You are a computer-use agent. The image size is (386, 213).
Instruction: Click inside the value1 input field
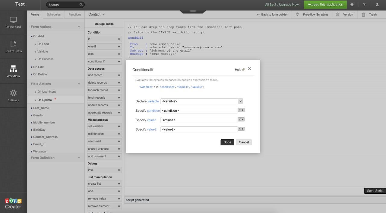[x=199, y=120]
